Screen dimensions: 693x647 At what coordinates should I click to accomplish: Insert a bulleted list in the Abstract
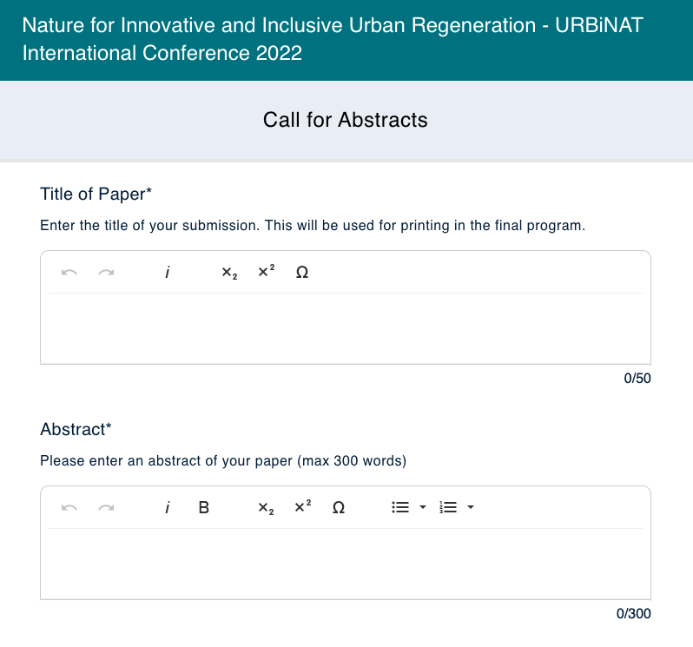tap(400, 507)
